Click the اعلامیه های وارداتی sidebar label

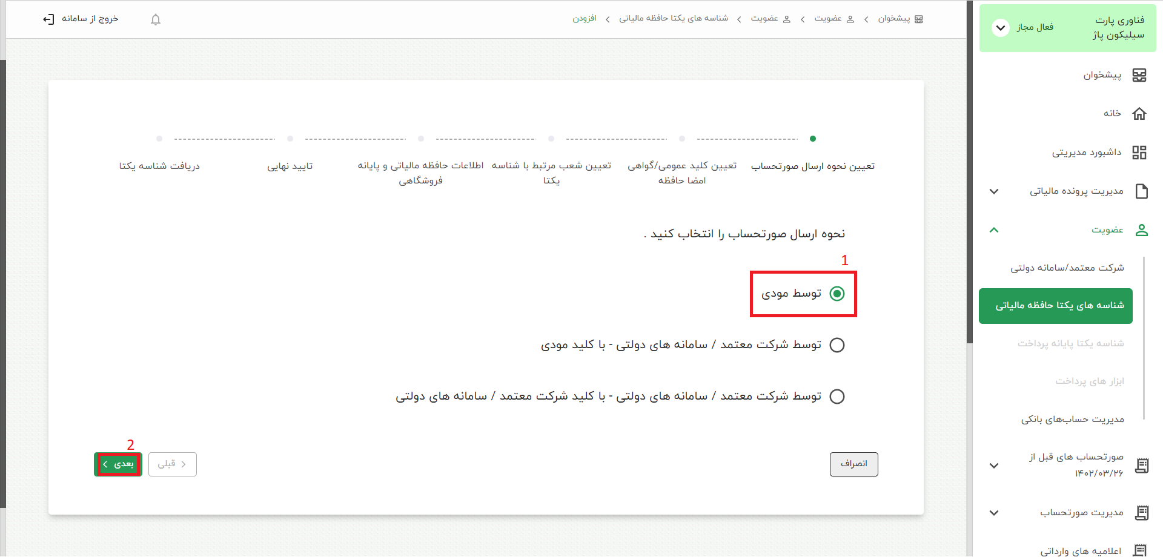coord(1081,551)
